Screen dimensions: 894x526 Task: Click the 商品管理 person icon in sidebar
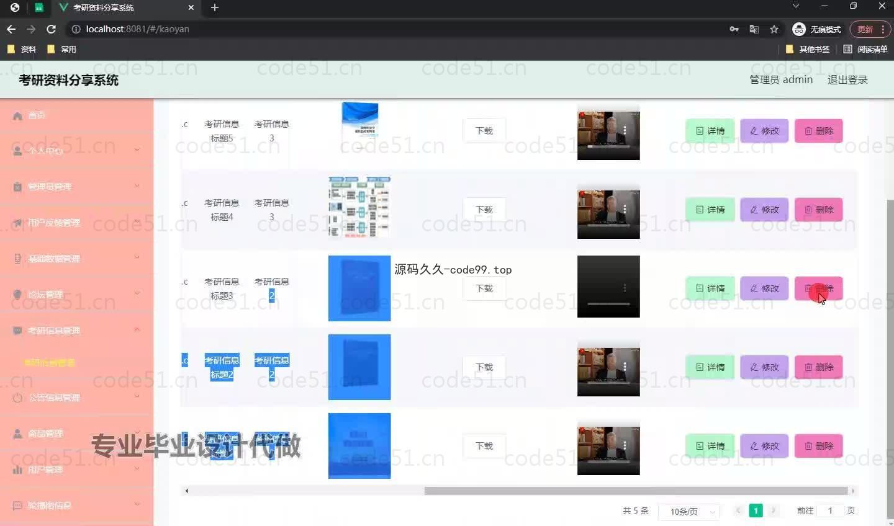(17, 434)
